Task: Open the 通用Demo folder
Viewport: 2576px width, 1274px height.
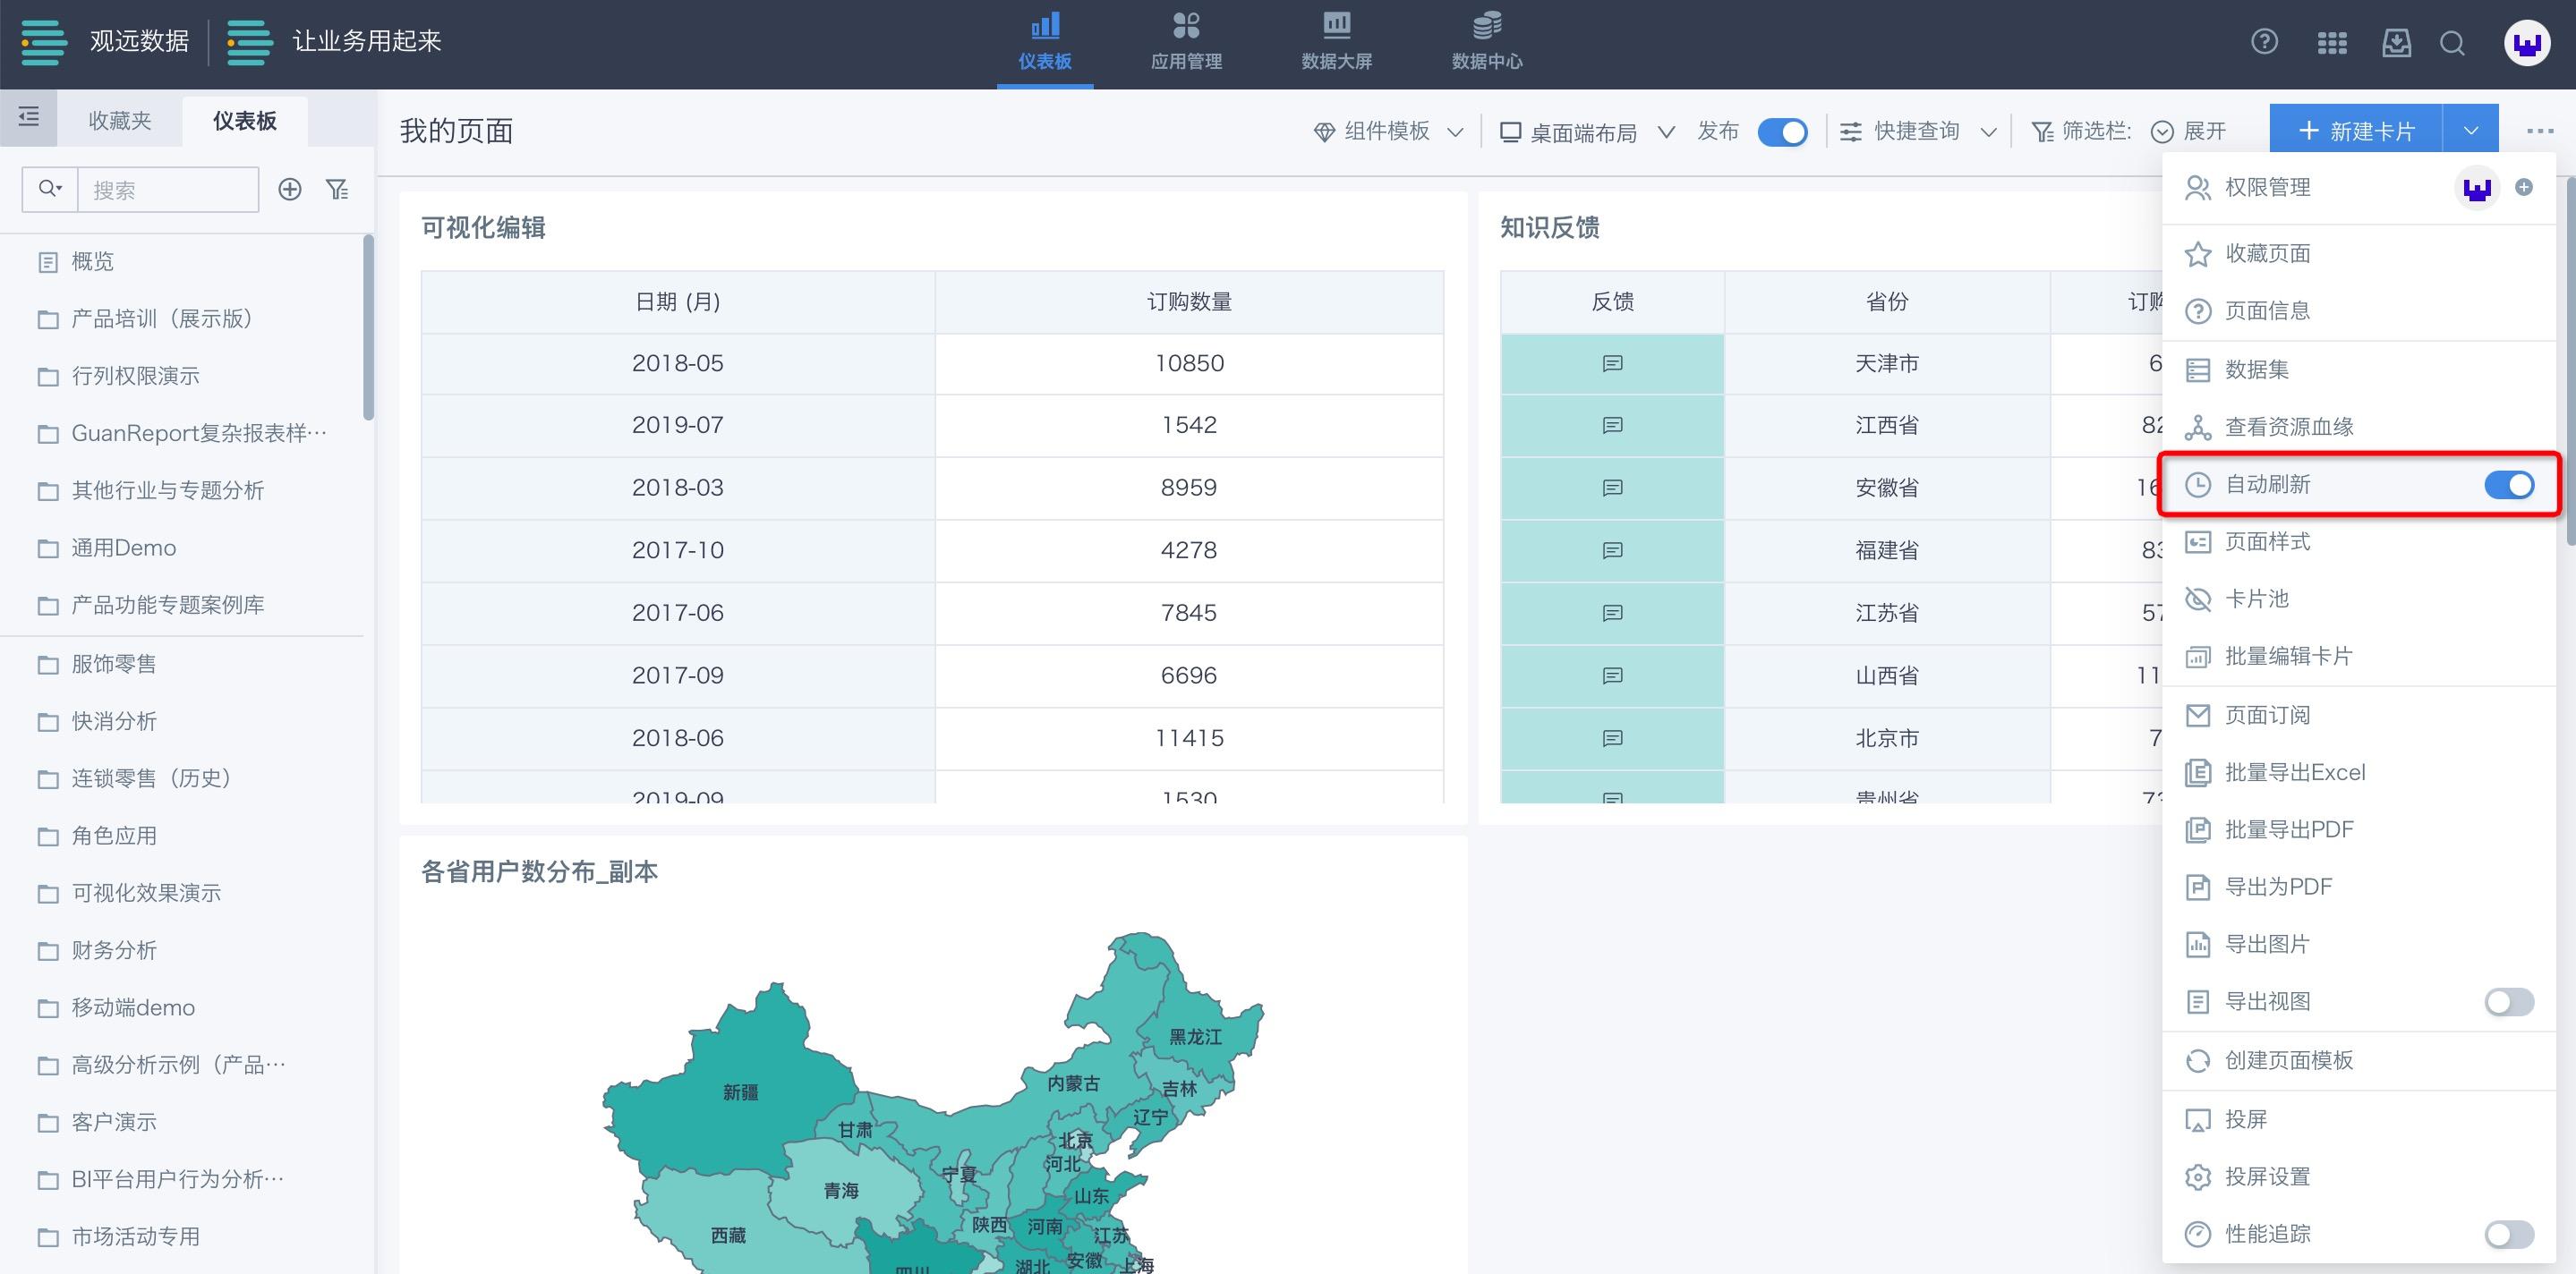Action: click(107, 548)
